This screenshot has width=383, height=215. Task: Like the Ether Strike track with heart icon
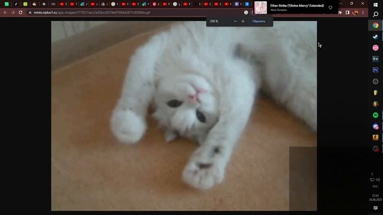pos(330,8)
